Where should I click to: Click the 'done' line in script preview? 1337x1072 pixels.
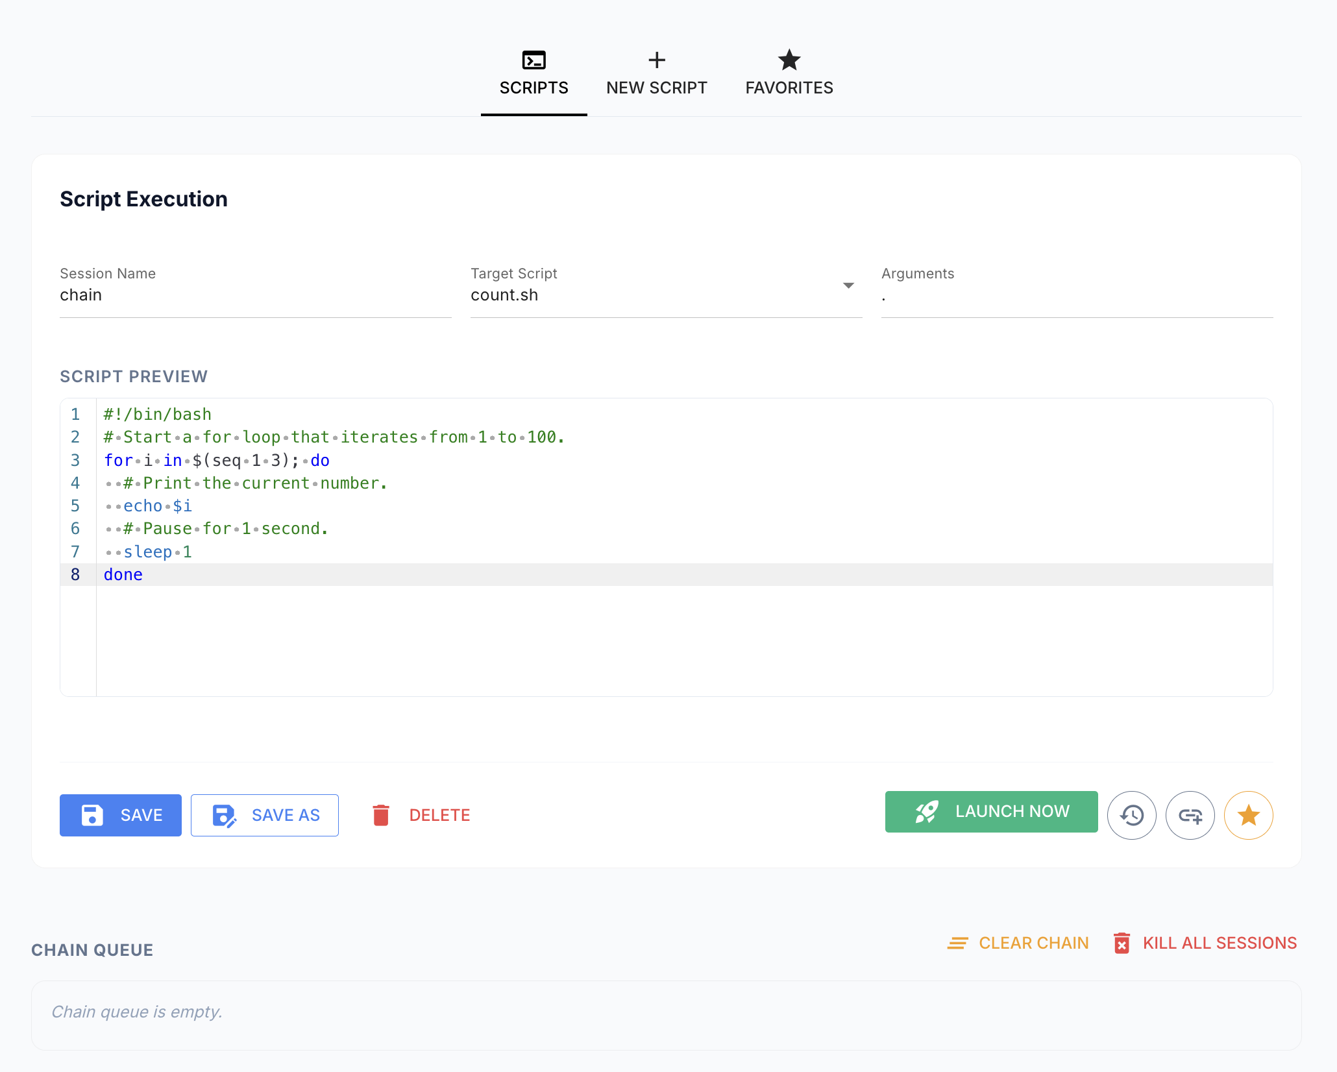123,575
